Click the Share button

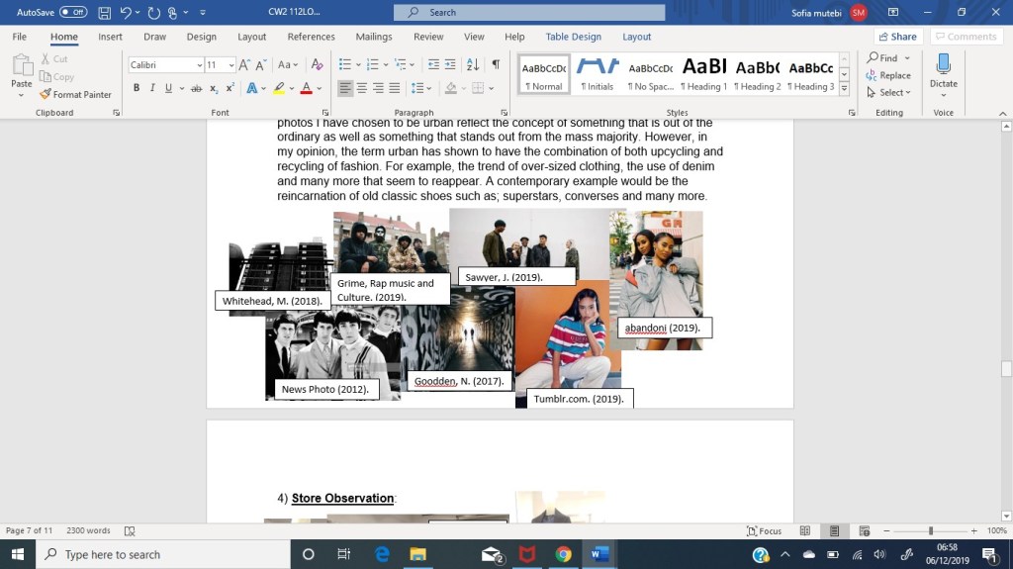[896, 37]
